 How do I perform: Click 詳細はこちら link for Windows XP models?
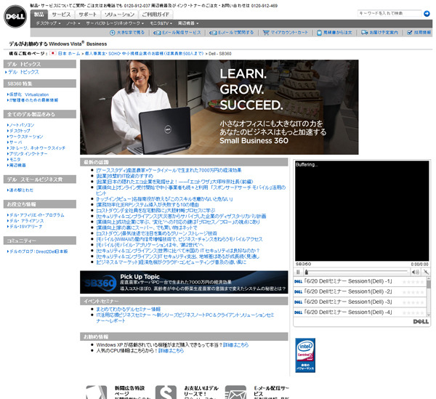pyautogui.click(x=235, y=344)
